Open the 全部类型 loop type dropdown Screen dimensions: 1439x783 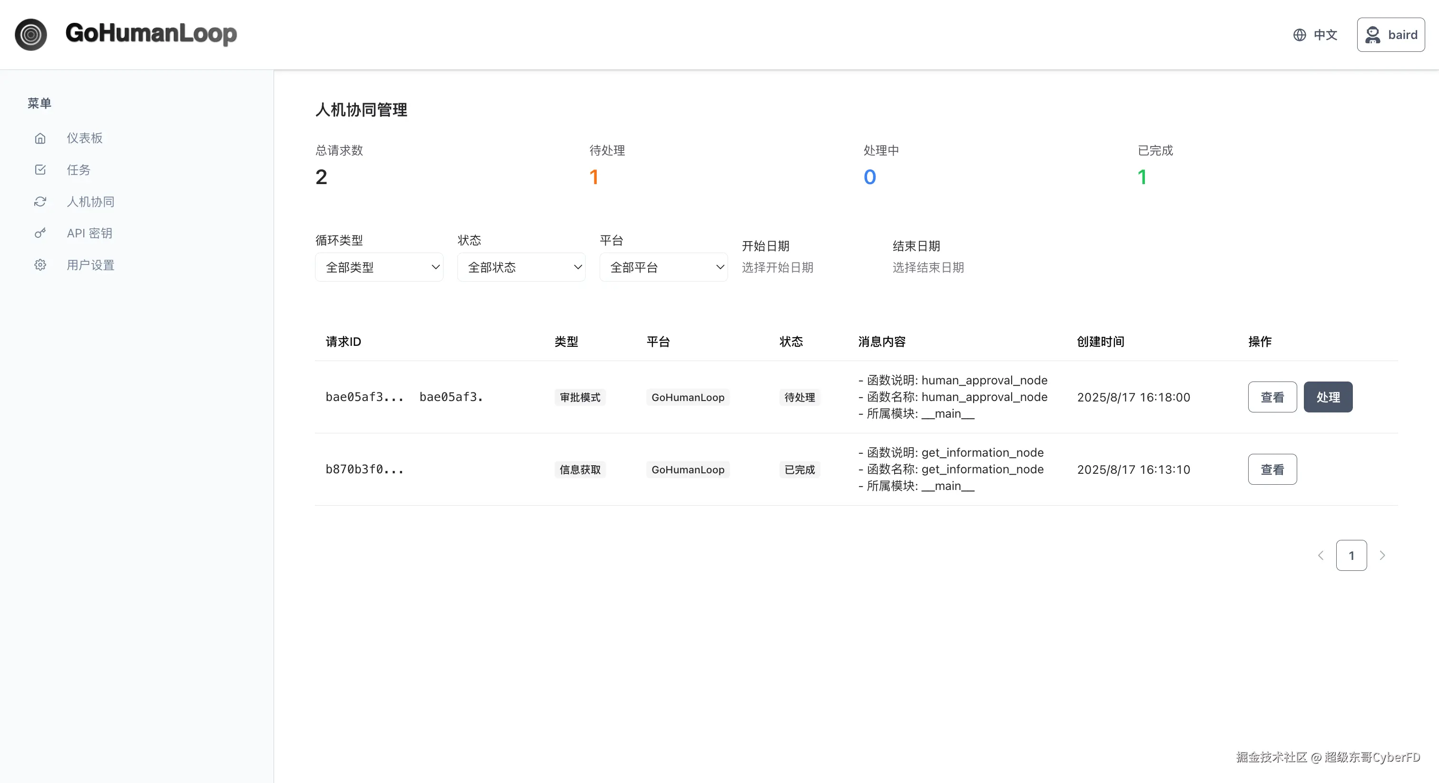[379, 267]
